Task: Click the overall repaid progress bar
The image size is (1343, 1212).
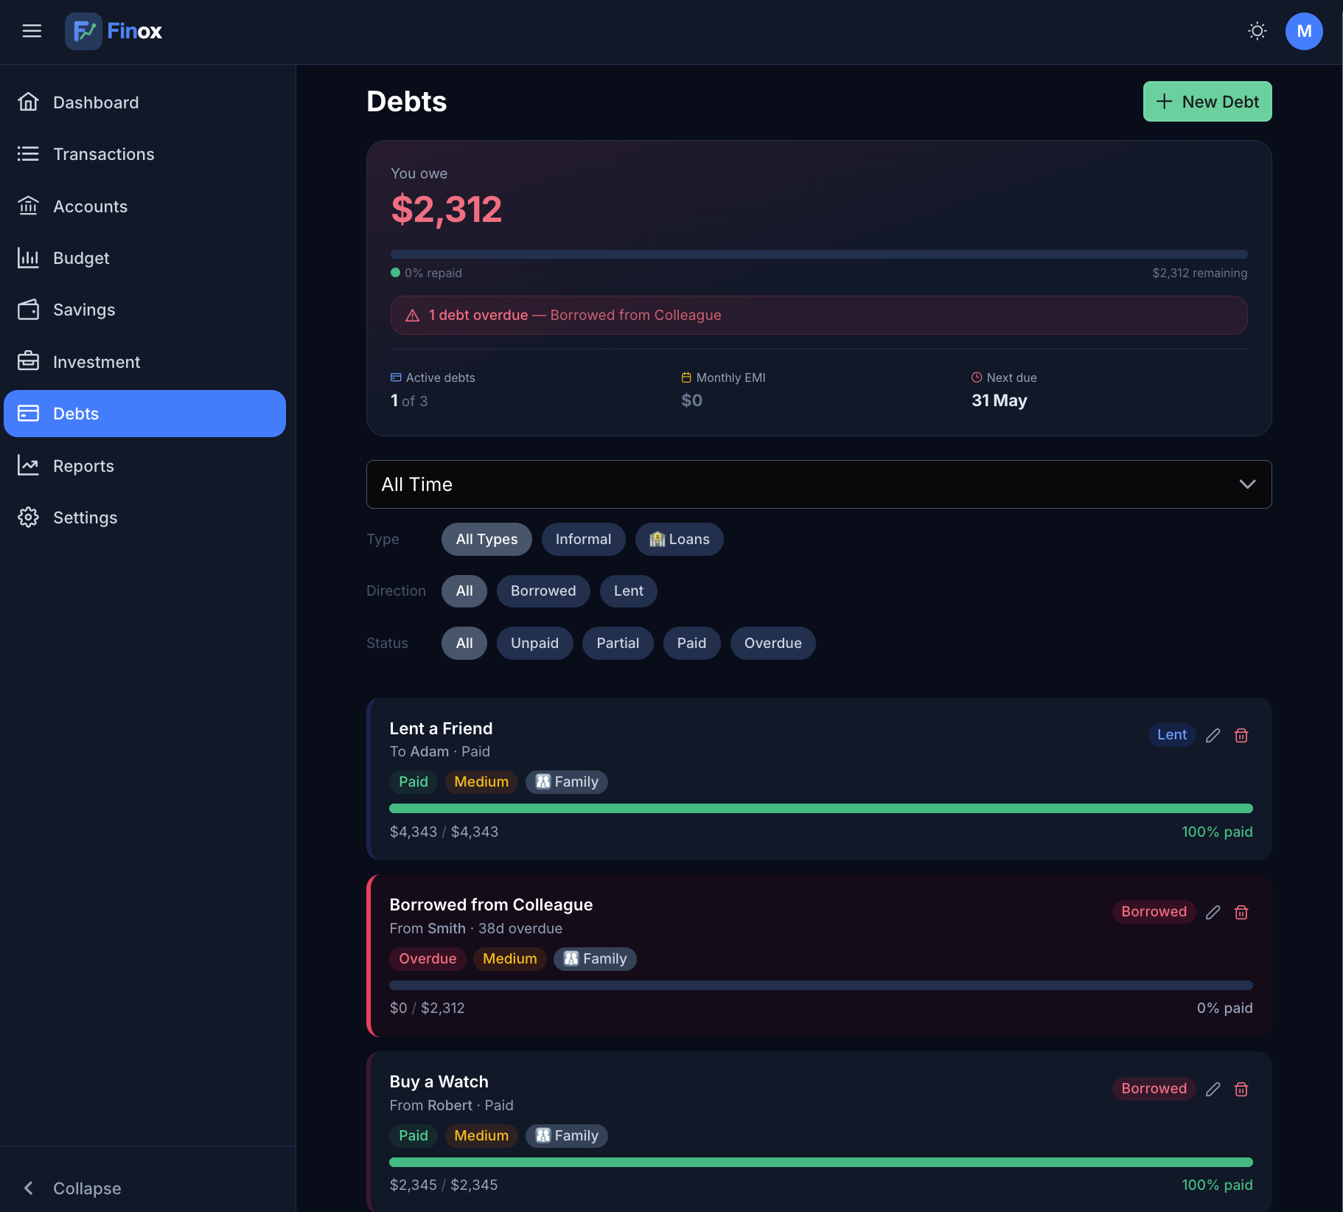Action: (819, 254)
